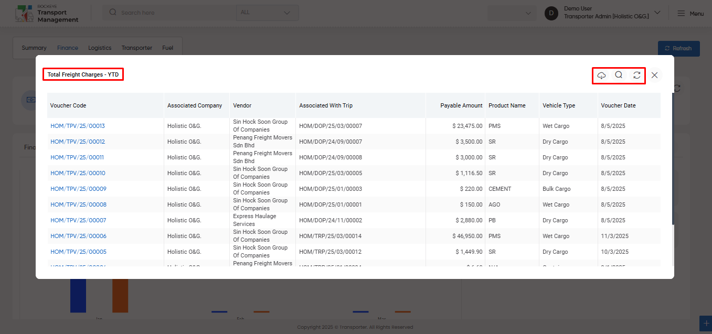Click the cloud download export icon

pos(601,75)
